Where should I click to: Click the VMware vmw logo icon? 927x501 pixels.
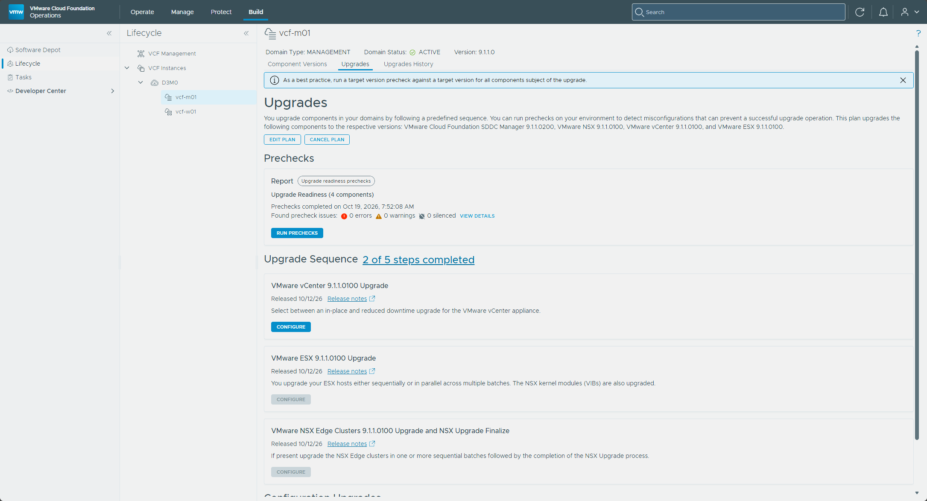tap(16, 12)
